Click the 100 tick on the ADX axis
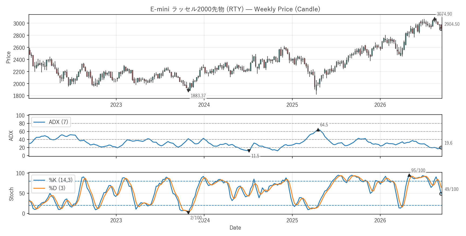 20,116
